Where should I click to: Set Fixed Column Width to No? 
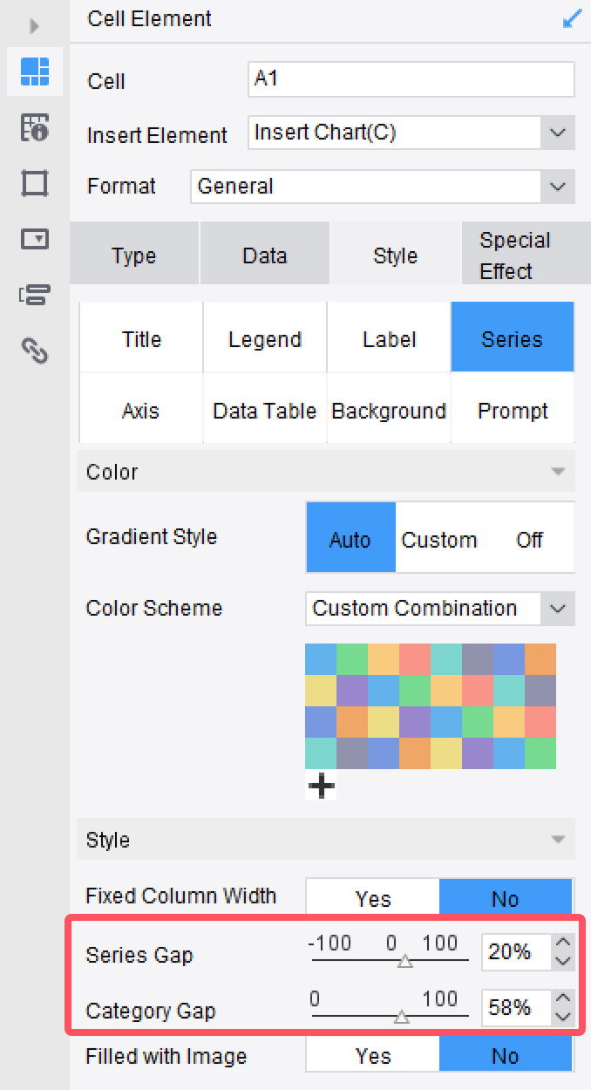pyautogui.click(x=506, y=898)
